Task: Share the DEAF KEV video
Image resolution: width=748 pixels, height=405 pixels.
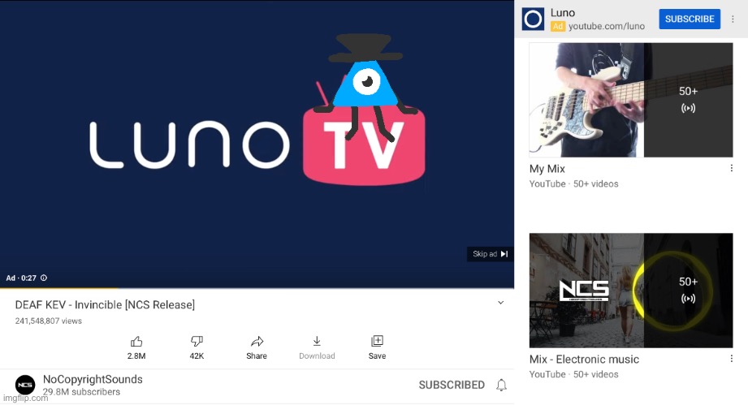Action: 257,347
